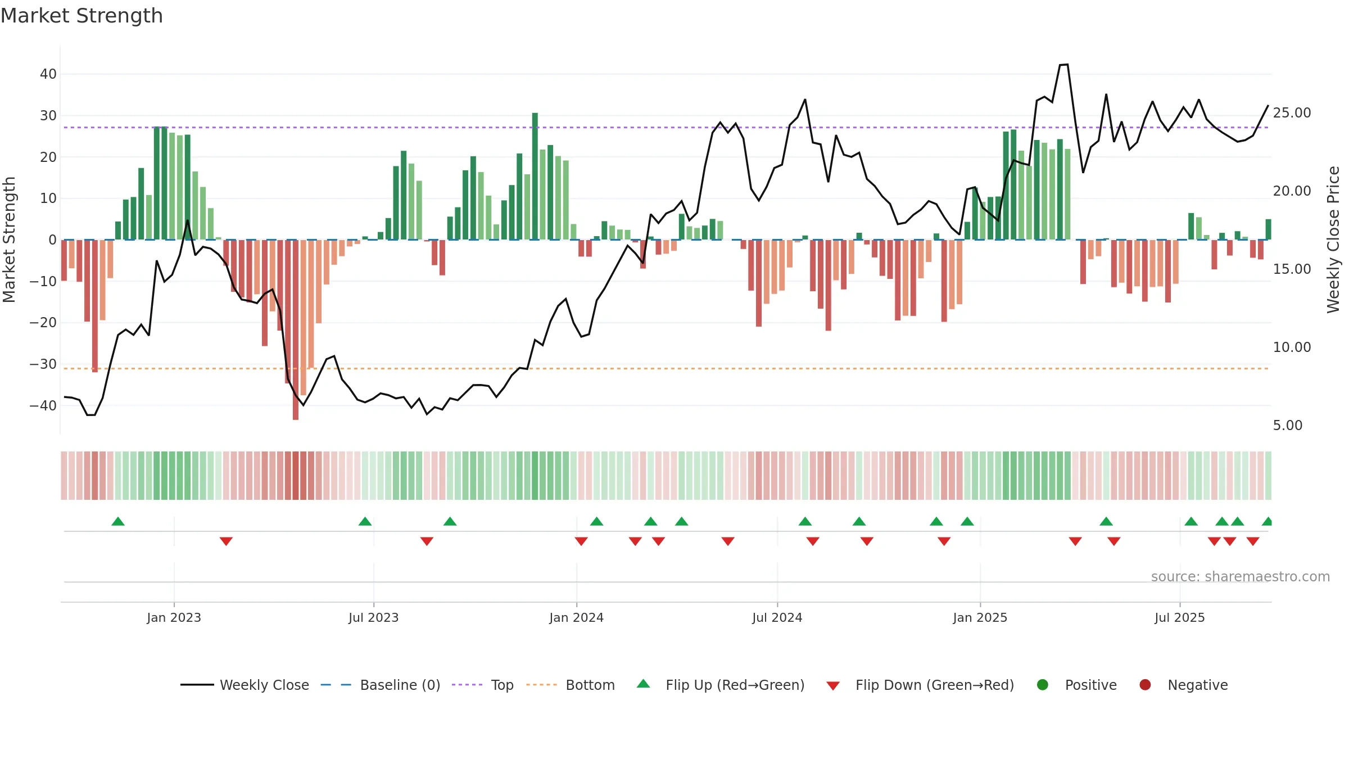1349x759 pixels.
Task: Click the Jul 2023 axis label
Action: click(374, 617)
